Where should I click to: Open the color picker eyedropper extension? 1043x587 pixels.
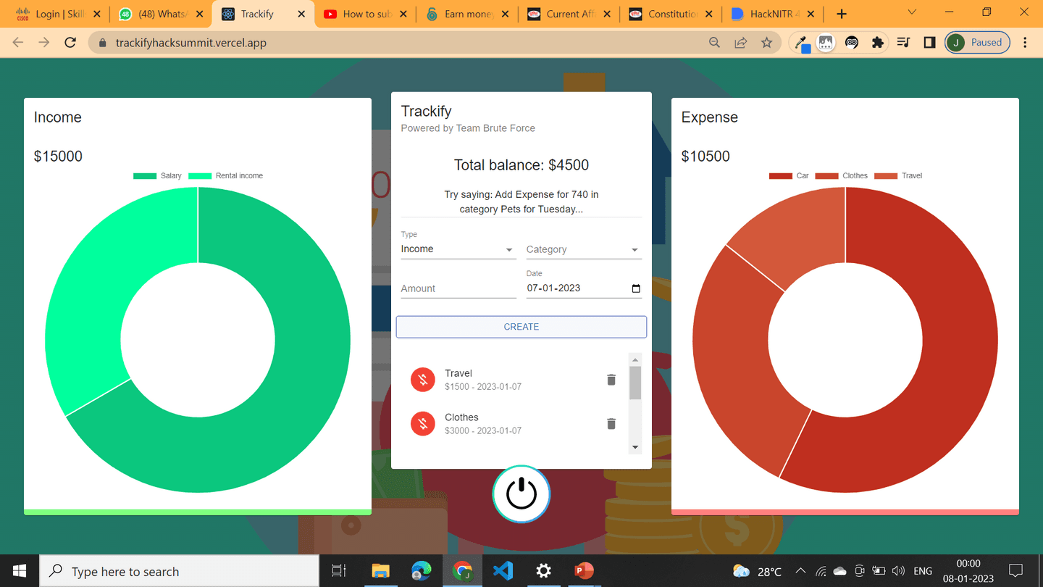tap(802, 43)
